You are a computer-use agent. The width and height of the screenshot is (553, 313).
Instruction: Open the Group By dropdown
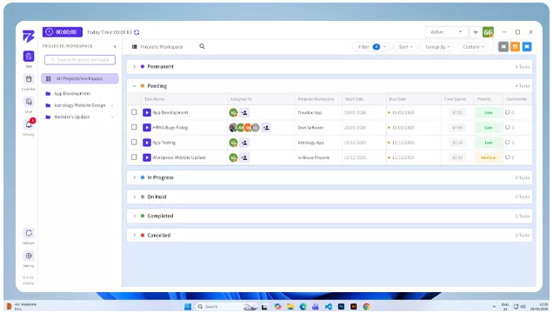(x=437, y=47)
